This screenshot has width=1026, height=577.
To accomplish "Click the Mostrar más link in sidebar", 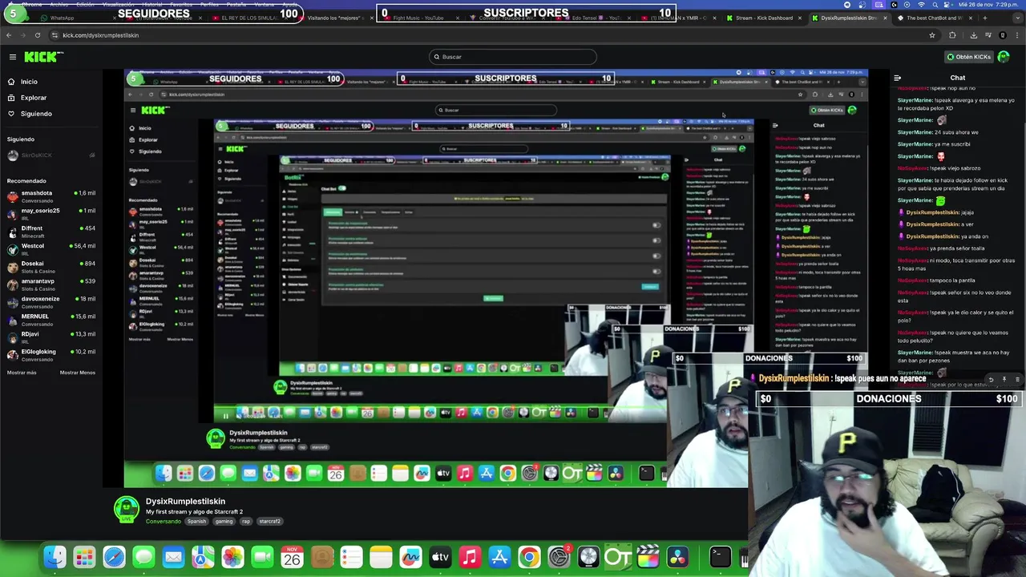I will 22,373.
